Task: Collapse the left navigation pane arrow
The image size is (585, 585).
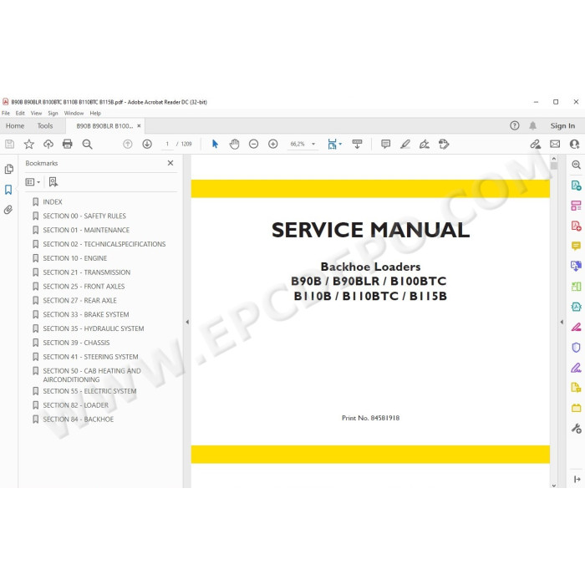Action: [x=187, y=322]
